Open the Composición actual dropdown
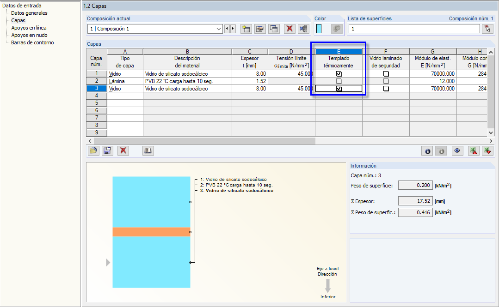 [219, 29]
